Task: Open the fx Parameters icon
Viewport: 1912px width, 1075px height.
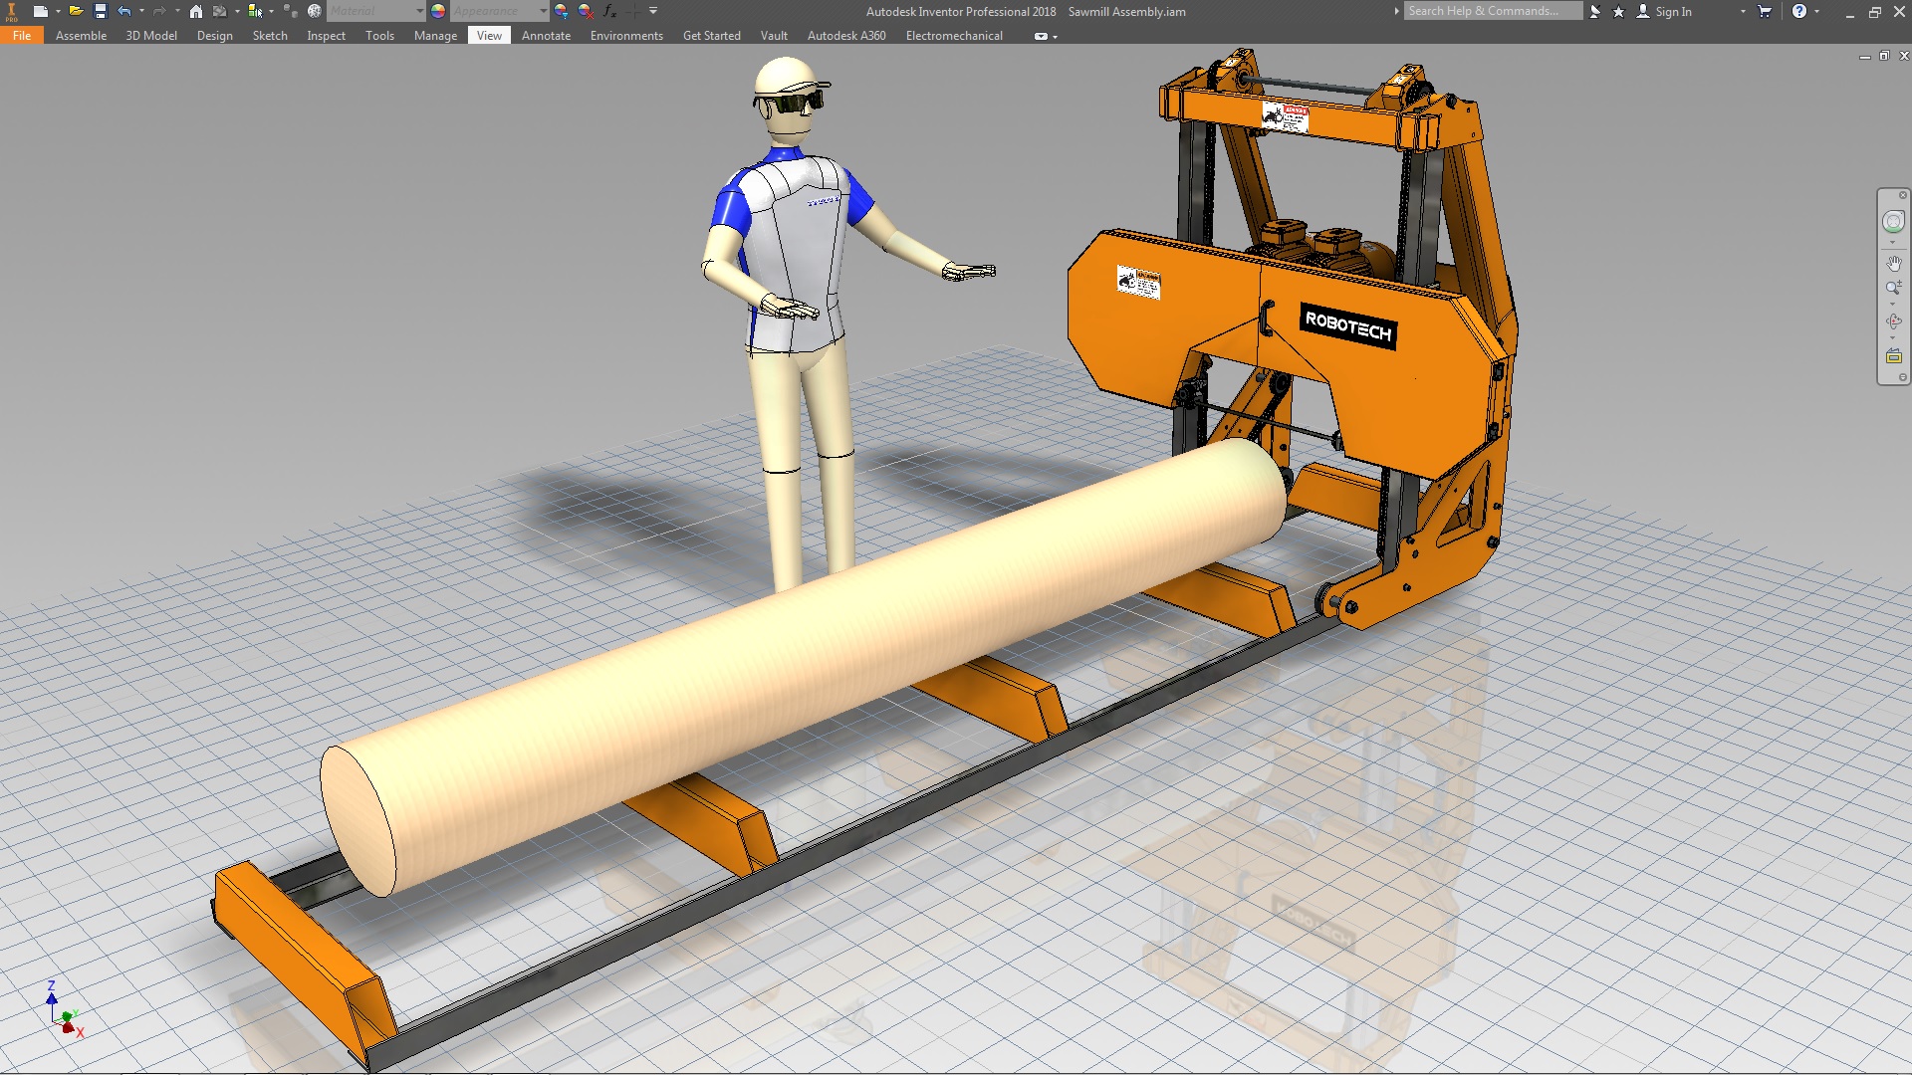Action: click(609, 11)
